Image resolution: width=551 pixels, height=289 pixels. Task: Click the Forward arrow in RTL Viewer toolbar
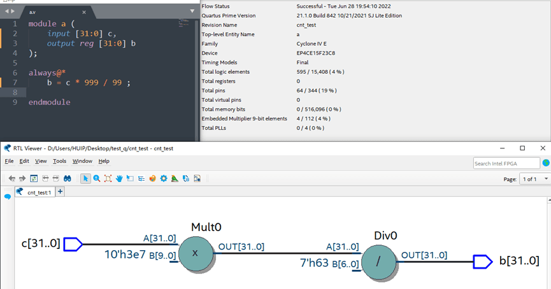[22, 179]
